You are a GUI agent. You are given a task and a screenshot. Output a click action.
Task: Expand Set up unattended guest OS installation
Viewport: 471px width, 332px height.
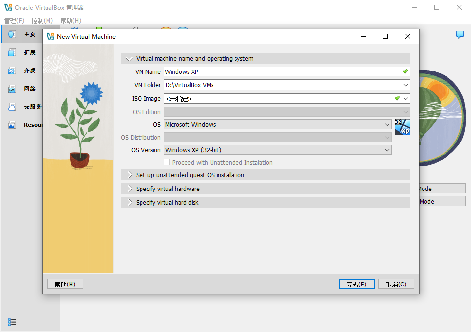pos(190,175)
